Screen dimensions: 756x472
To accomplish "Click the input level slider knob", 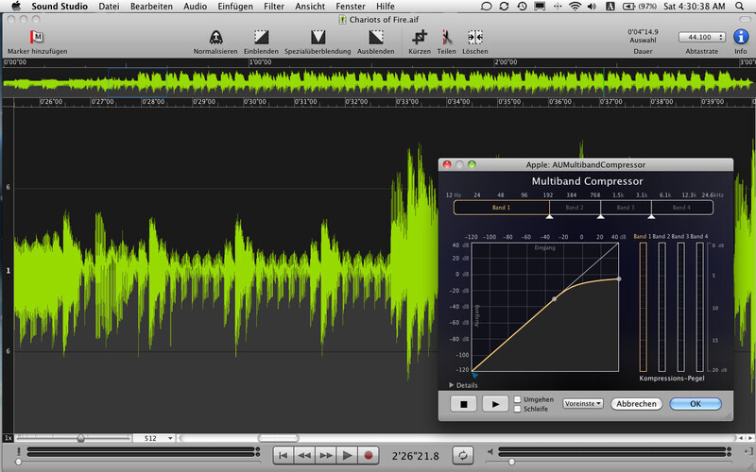I will pyautogui.click(x=18, y=463).
